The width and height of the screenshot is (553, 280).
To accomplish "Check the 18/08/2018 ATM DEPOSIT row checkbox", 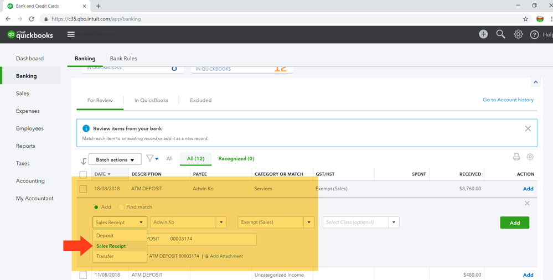I will [x=83, y=189].
